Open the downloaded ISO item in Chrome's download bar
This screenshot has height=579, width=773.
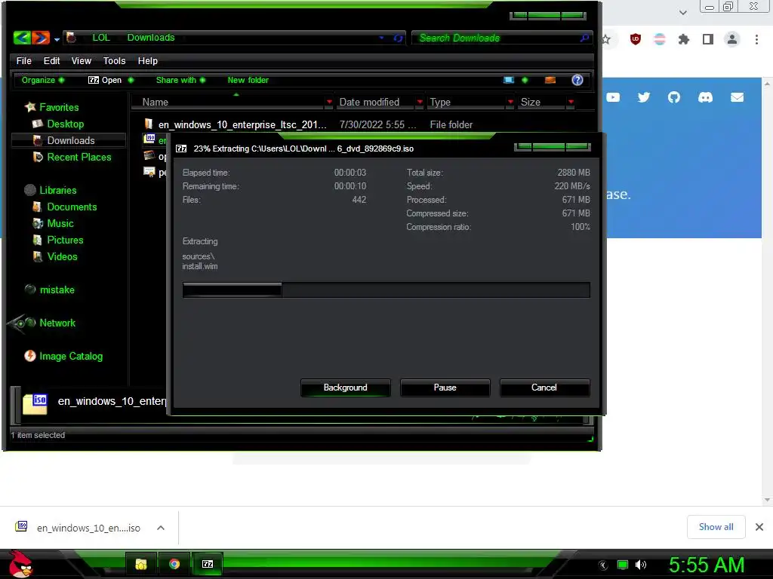point(79,528)
